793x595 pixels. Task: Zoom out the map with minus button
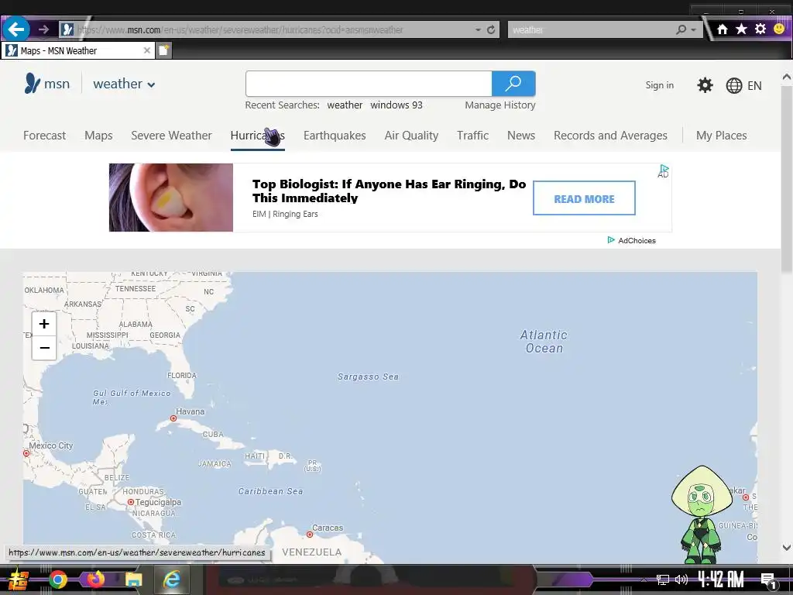(x=44, y=348)
